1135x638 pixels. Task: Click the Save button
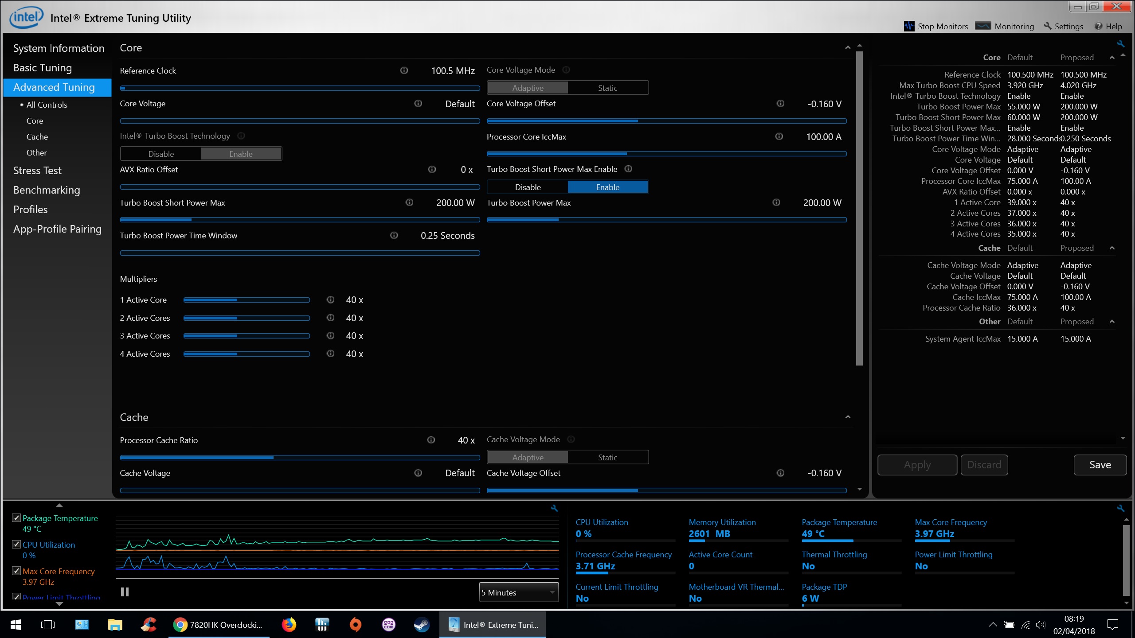point(1100,465)
